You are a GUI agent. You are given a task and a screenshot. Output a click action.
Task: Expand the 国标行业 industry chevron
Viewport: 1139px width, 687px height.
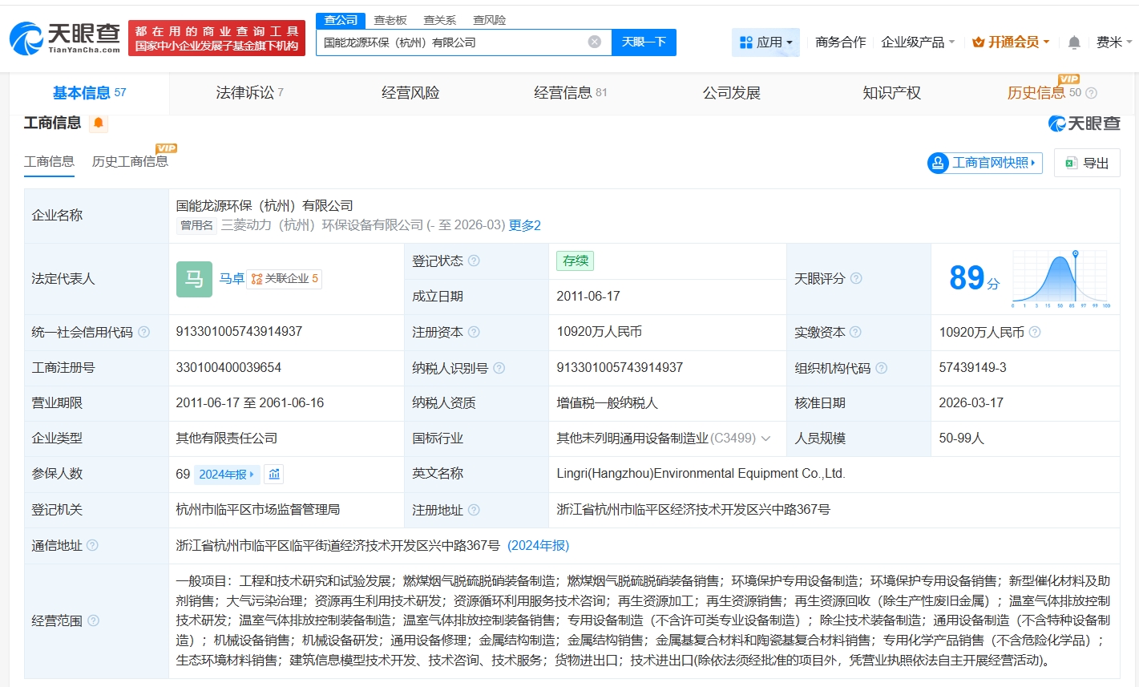(x=765, y=438)
